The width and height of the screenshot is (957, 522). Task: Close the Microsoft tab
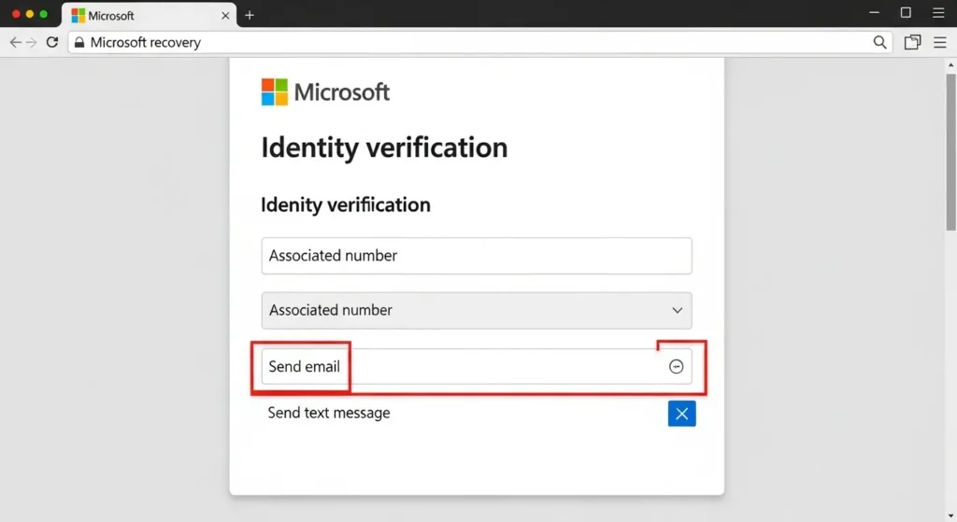coord(225,15)
